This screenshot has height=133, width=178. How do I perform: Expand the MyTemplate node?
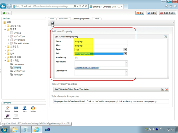(x=9, y=40)
